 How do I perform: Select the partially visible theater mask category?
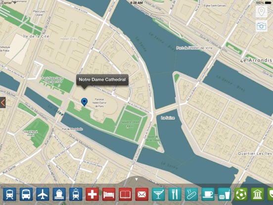tap(271, 194)
